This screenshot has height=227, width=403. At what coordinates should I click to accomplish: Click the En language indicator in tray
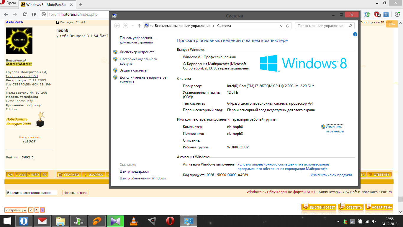click(352, 221)
